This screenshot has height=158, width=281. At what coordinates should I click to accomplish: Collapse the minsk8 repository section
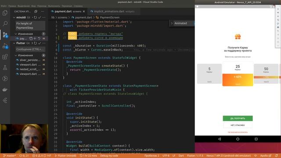point(14,18)
